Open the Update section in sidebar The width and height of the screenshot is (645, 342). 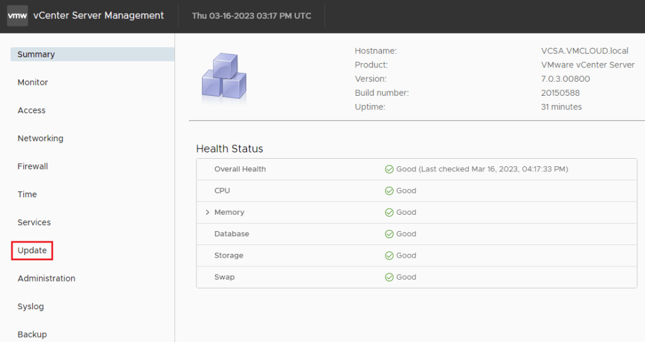(x=32, y=251)
